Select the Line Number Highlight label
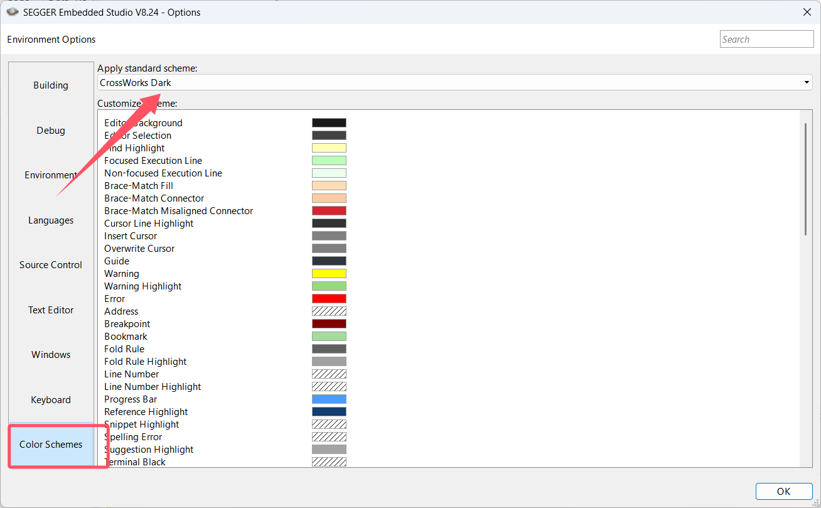The width and height of the screenshot is (821, 508). click(x=153, y=387)
